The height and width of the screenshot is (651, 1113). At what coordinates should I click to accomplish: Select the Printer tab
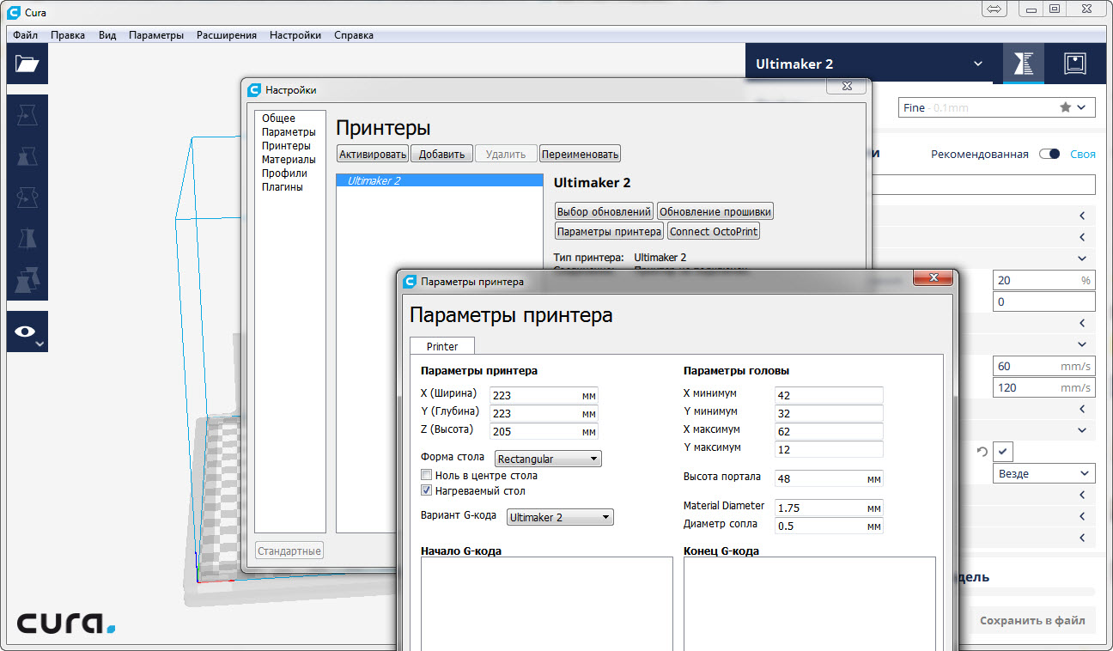pyautogui.click(x=442, y=346)
